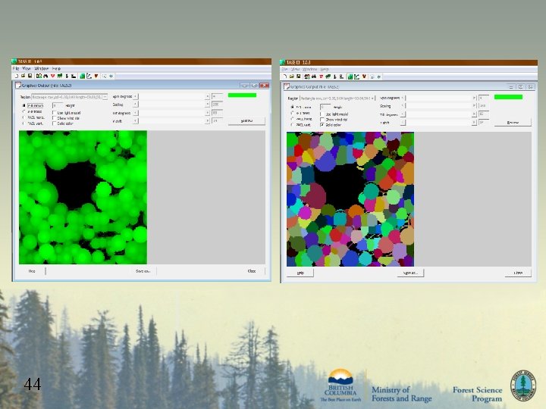Click Spin degrees right arrow in left window
The width and height of the screenshot is (546, 409).
207,96
